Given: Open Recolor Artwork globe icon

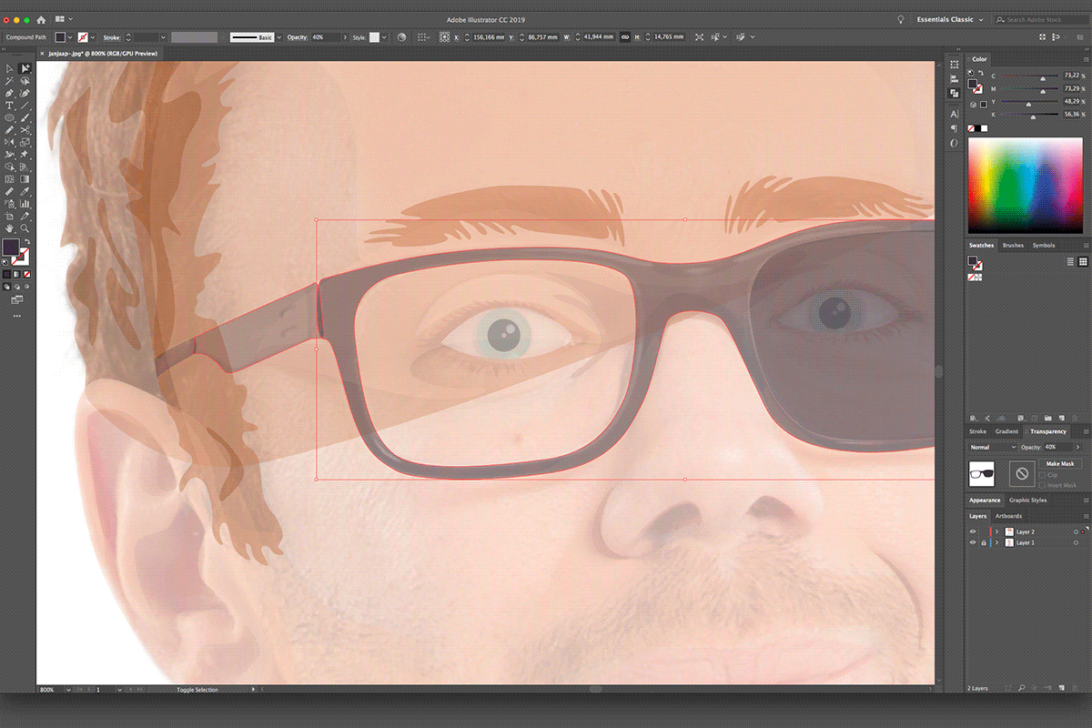Looking at the screenshot, I should pyautogui.click(x=401, y=36).
